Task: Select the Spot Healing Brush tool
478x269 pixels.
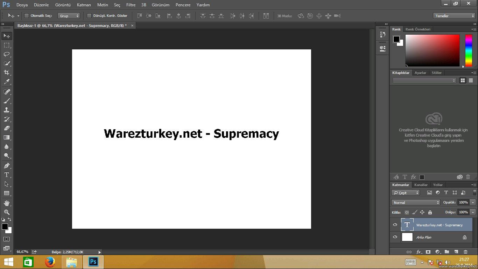Action: point(7,92)
